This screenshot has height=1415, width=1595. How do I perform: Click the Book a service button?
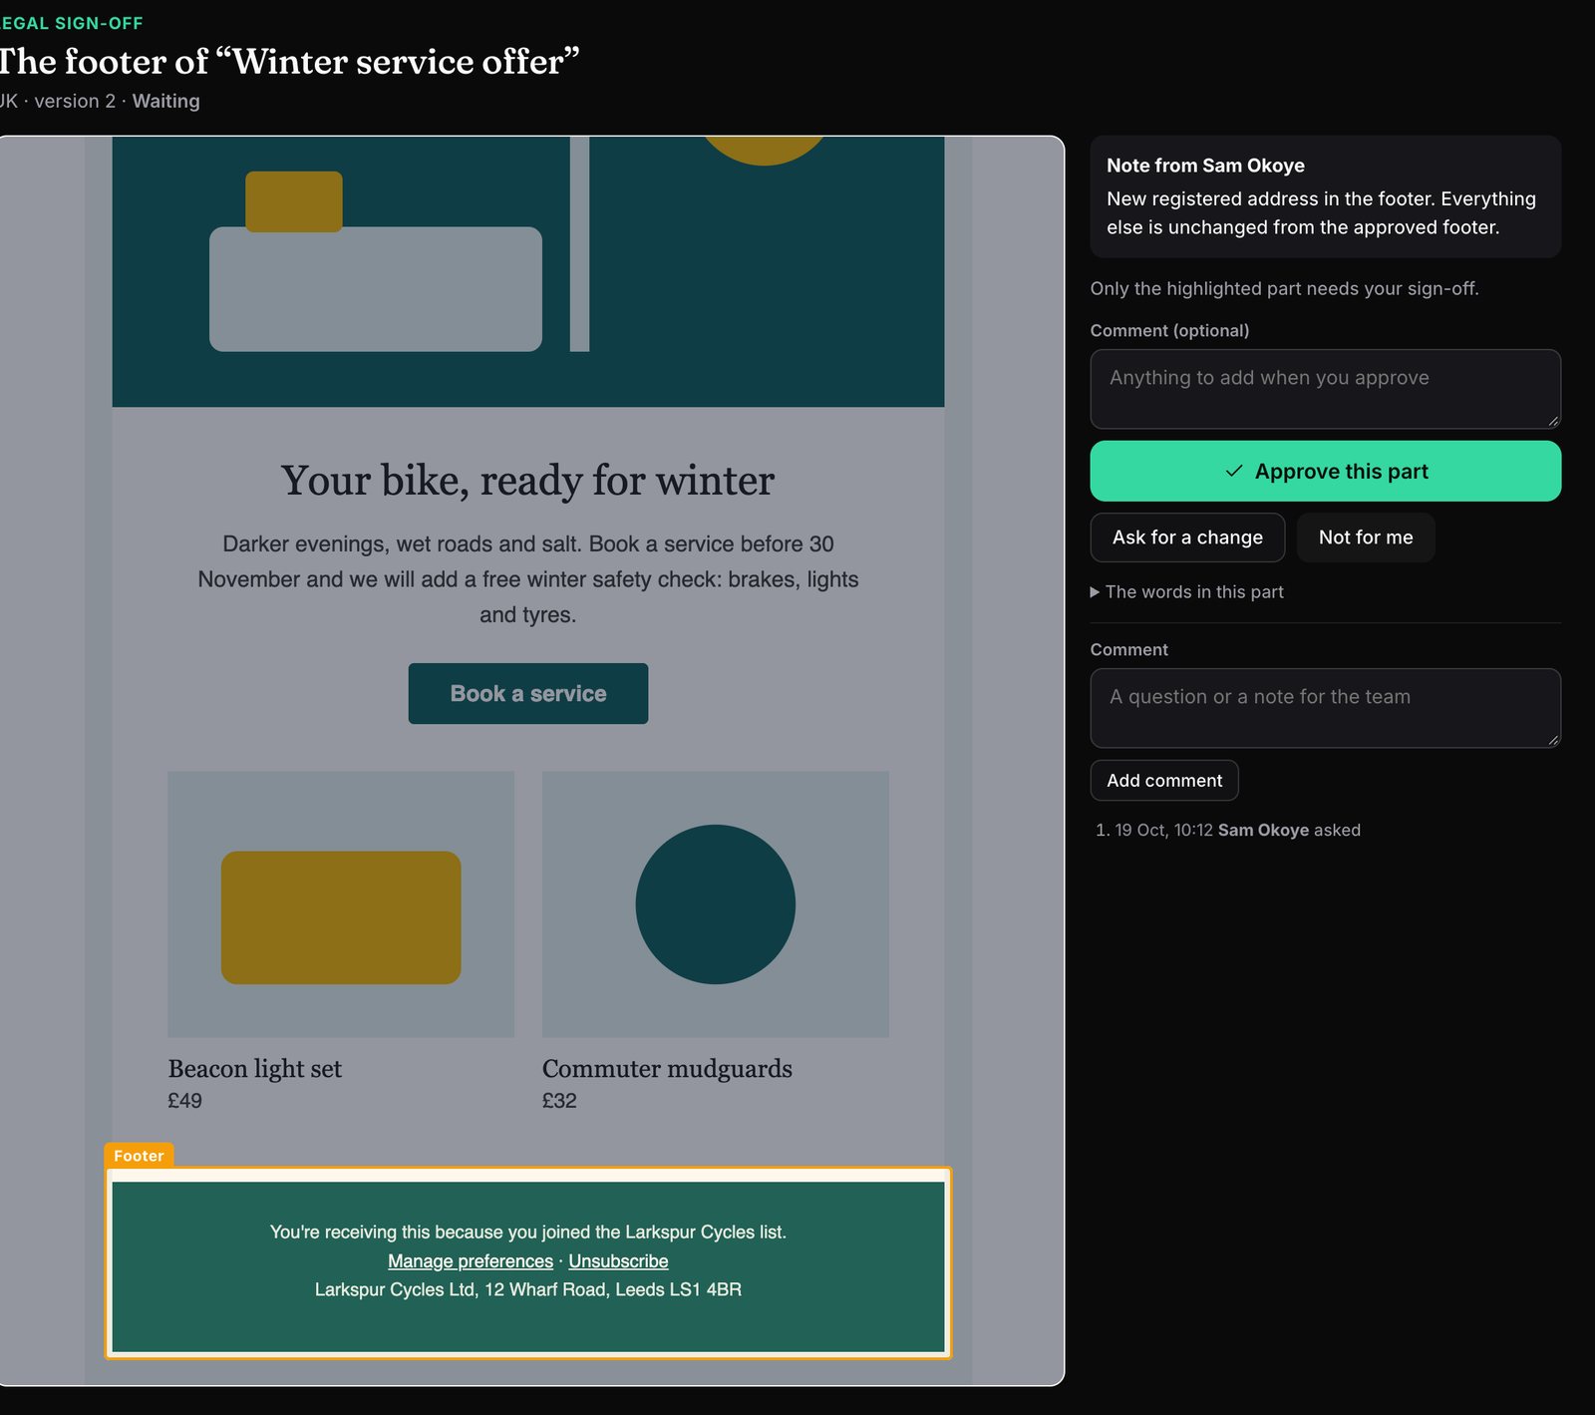tap(528, 693)
